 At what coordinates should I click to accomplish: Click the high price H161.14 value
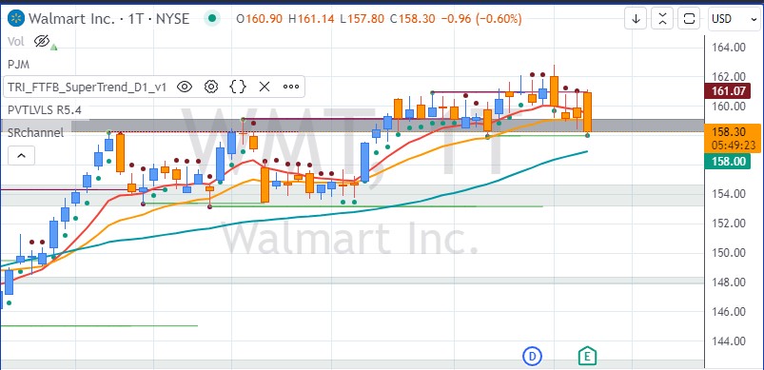pos(311,19)
